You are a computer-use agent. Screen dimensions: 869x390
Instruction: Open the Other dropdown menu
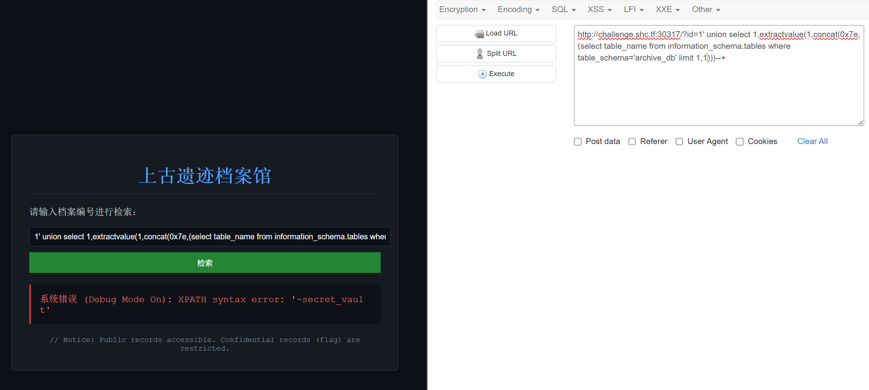[706, 9]
